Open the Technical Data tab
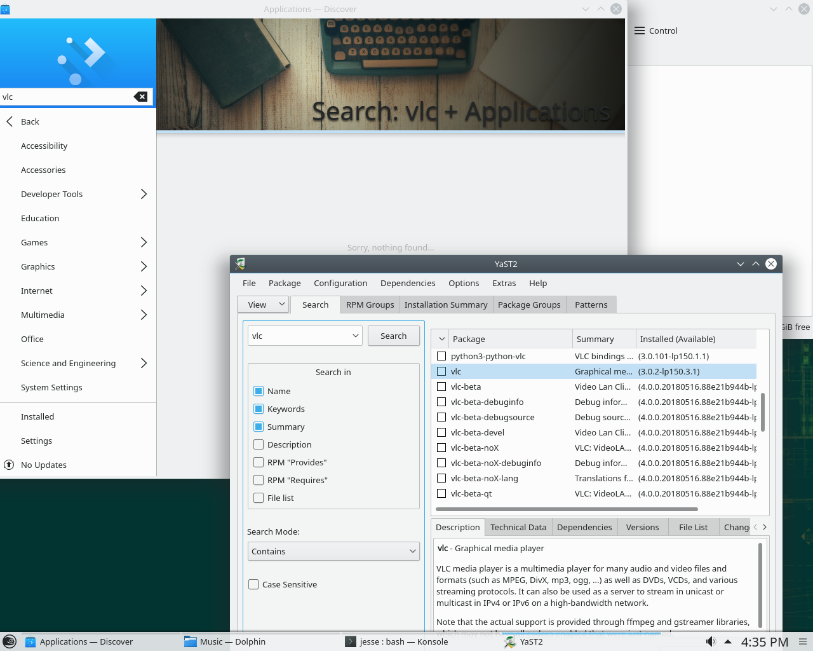The height and width of the screenshot is (651, 813). tap(518, 527)
